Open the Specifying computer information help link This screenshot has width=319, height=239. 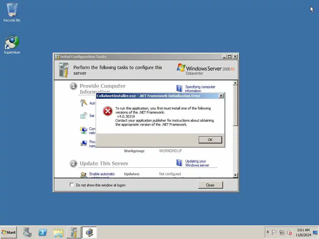point(200,89)
